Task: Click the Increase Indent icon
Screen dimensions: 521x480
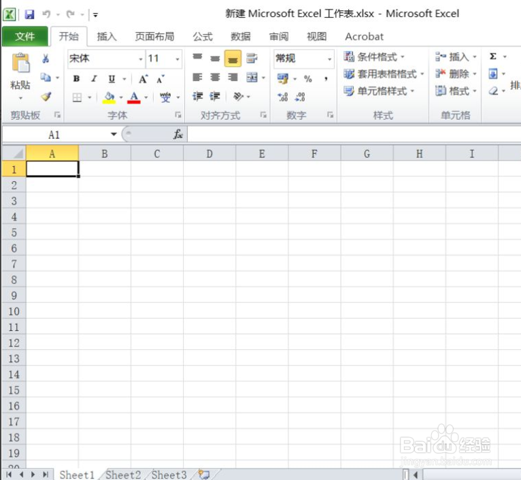Action: (215, 97)
